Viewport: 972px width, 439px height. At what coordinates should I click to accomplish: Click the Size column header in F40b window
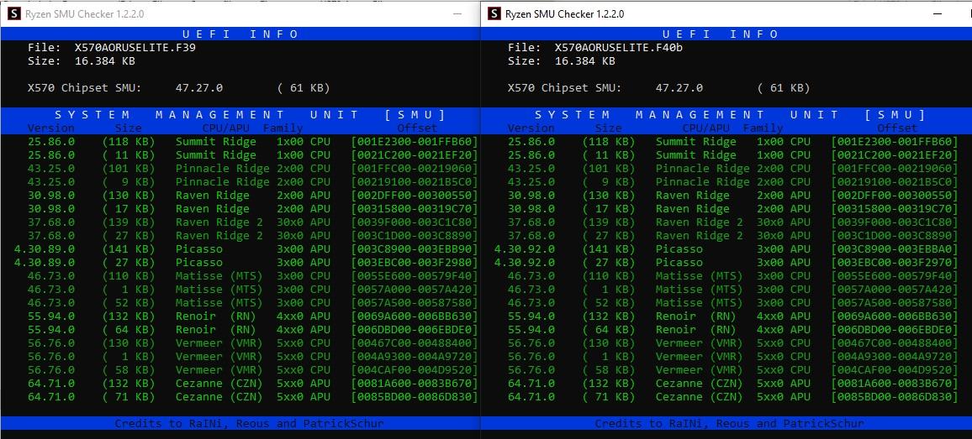tap(608, 128)
